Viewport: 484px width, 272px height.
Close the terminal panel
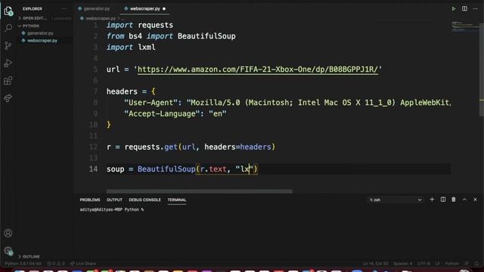[x=475, y=199]
